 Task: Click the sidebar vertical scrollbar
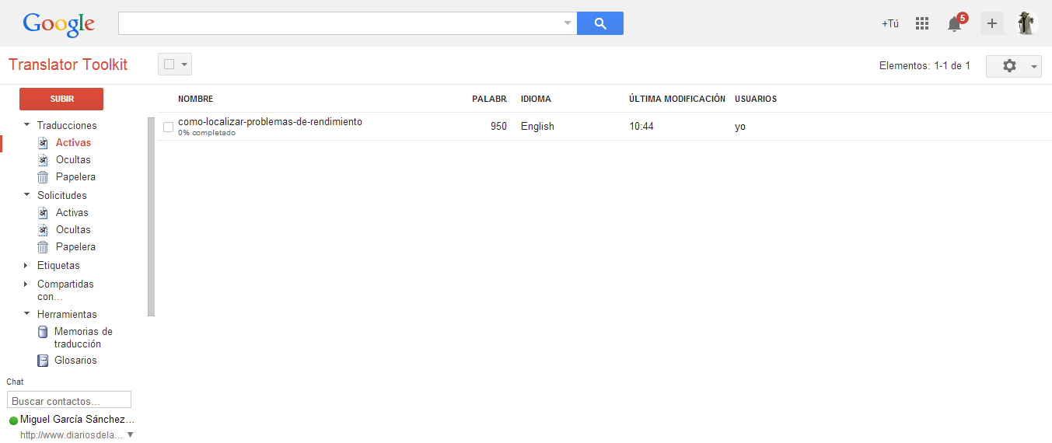click(151, 217)
